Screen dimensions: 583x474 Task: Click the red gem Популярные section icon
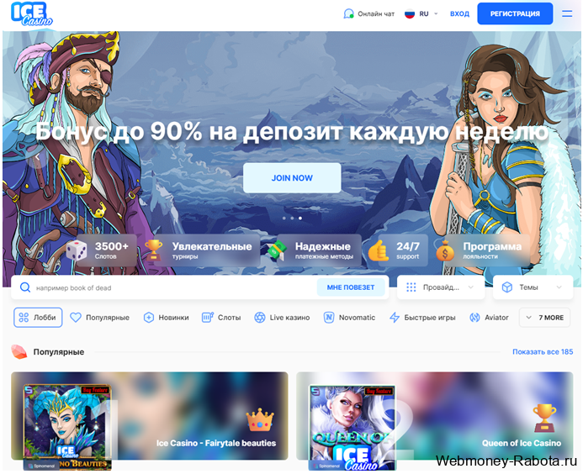tap(19, 352)
